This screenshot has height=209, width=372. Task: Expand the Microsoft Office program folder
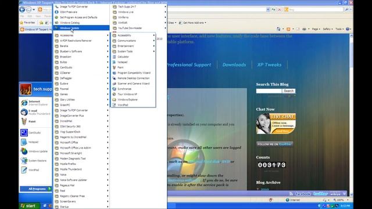[81, 142]
